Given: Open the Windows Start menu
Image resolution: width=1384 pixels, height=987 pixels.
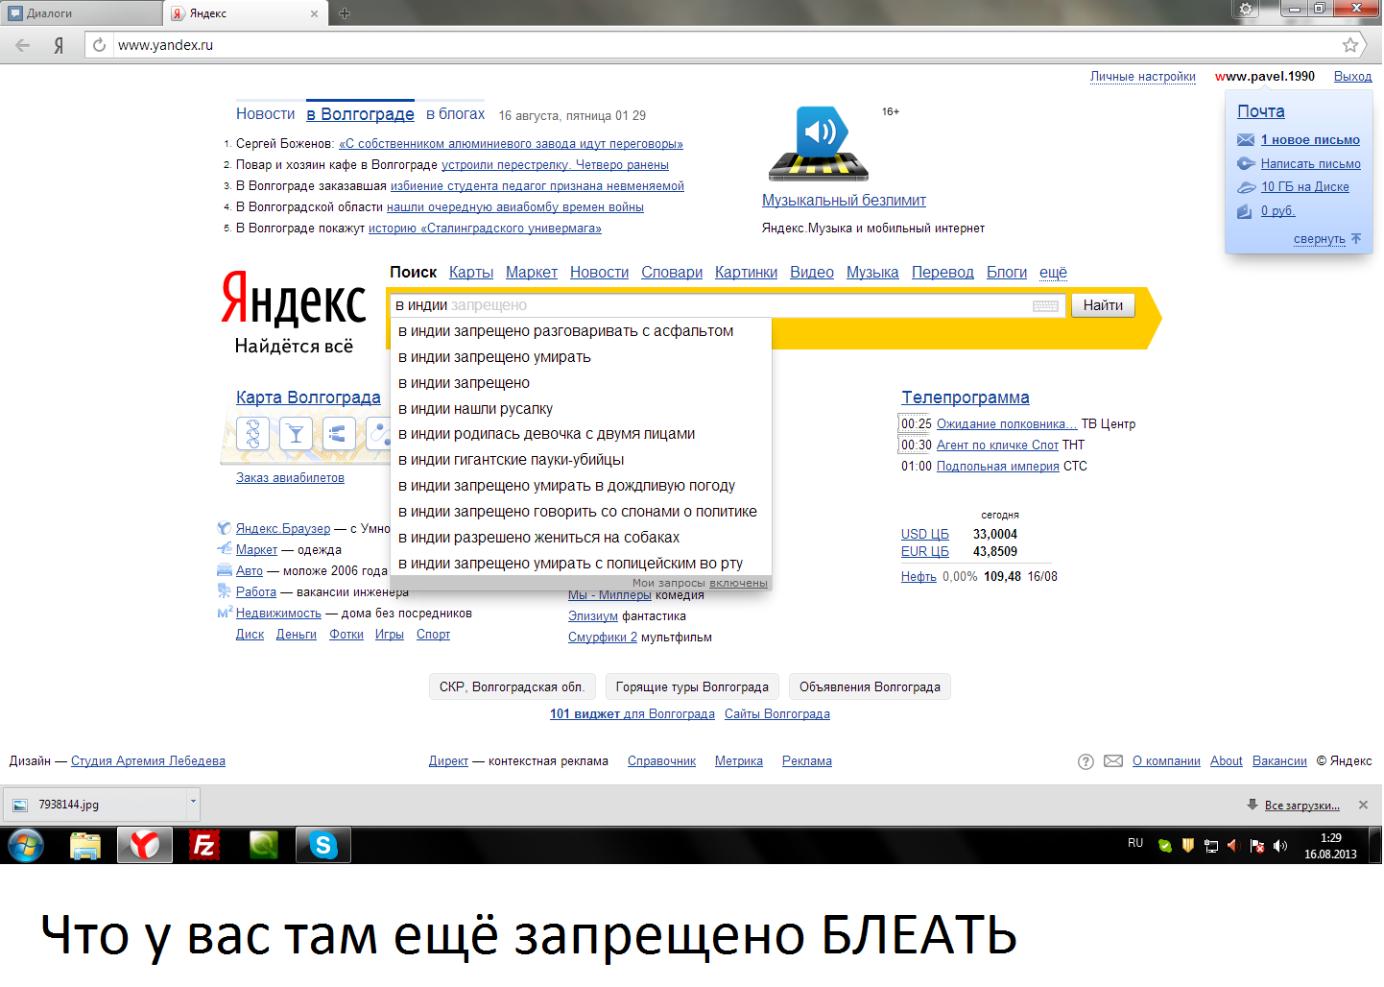Looking at the screenshot, I should pyautogui.click(x=26, y=846).
